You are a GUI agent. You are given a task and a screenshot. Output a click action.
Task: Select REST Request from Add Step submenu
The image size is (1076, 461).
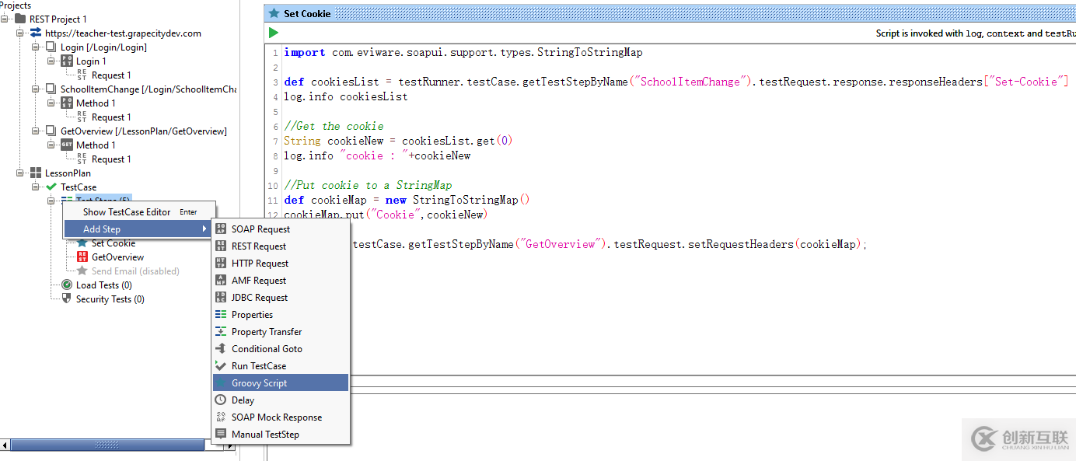coord(281,246)
